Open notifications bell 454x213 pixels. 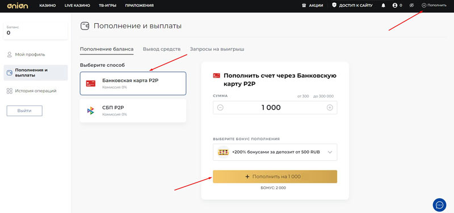pos(384,6)
